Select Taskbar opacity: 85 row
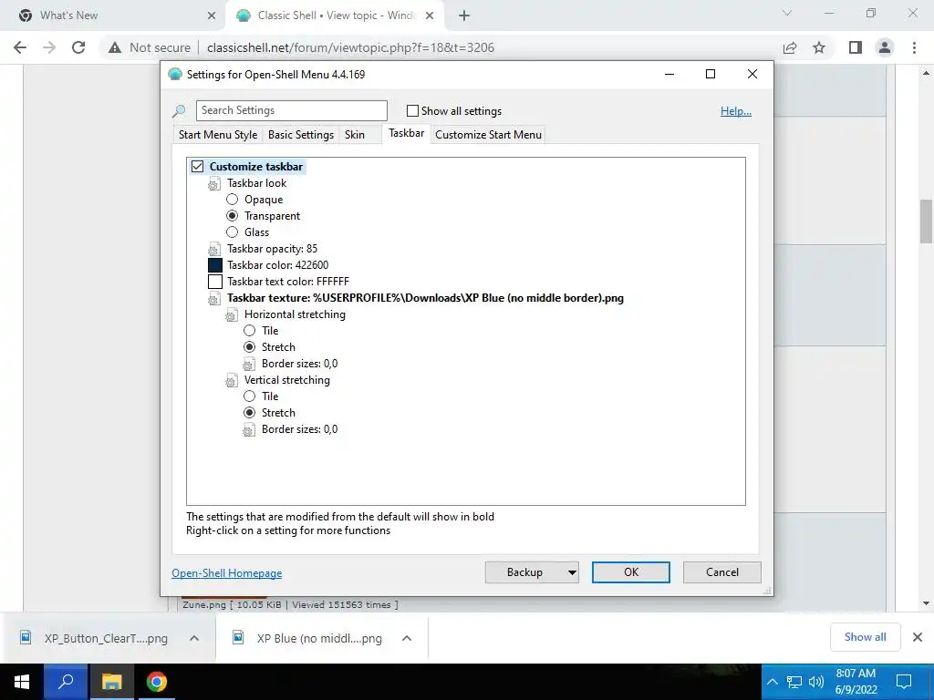The width and height of the screenshot is (934, 700). click(272, 249)
